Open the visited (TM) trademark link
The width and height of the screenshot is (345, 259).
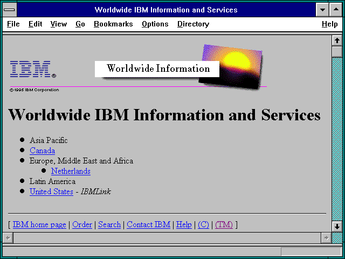[x=224, y=224]
